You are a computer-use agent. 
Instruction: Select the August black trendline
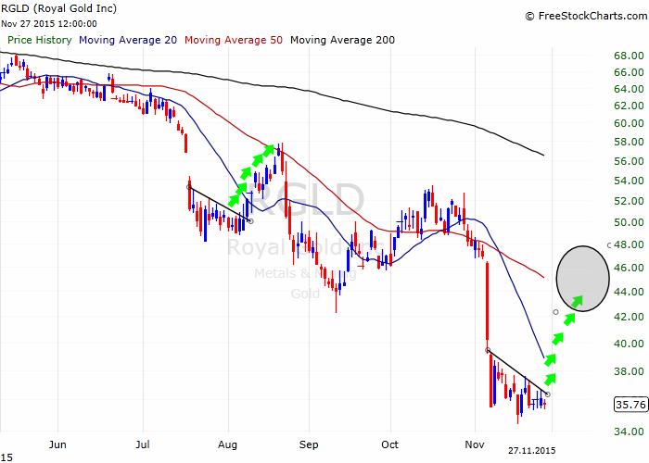(220, 205)
